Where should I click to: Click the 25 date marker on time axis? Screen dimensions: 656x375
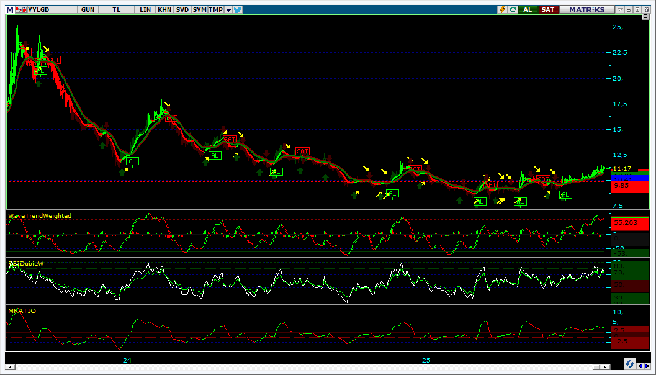pyautogui.click(x=426, y=360)
